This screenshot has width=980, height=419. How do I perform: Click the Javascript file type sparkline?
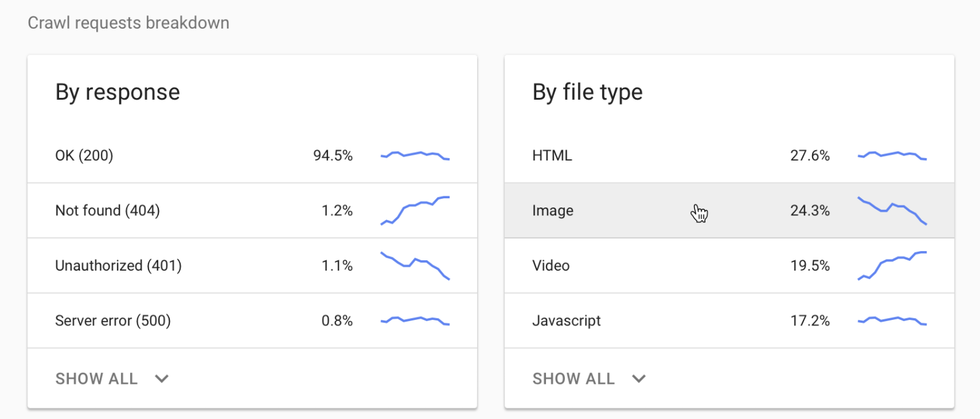(892, 319)
